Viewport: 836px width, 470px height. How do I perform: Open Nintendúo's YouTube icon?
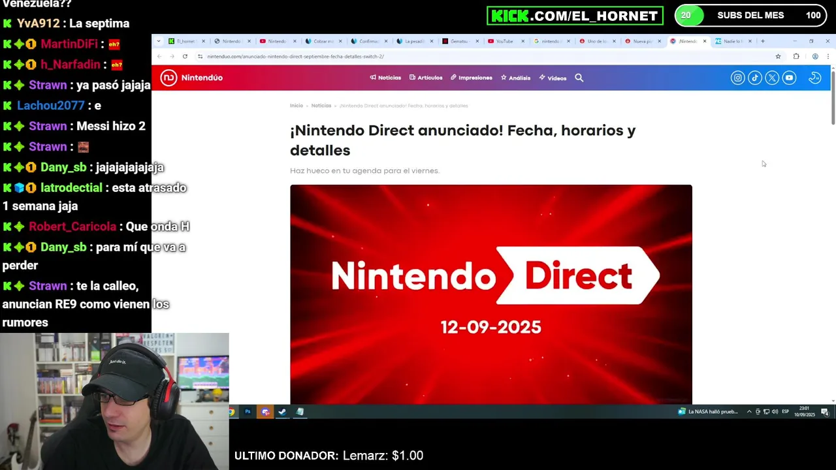(789, 78)
